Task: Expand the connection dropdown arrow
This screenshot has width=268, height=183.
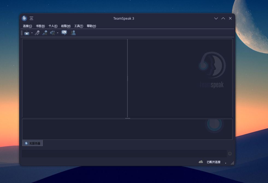Action: tap(32, 33)
